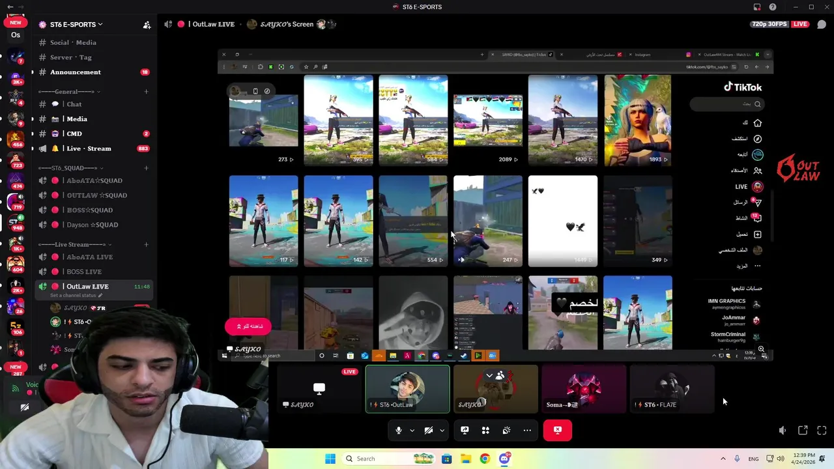Open the 720p 30FPS quality badge
The width and height of the screenshot is (834, 469).
[769, 24]
